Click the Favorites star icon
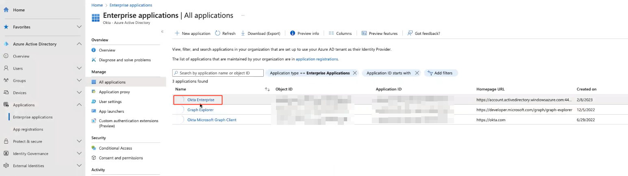This screenshot has height=176, width=628. point(6,27)
